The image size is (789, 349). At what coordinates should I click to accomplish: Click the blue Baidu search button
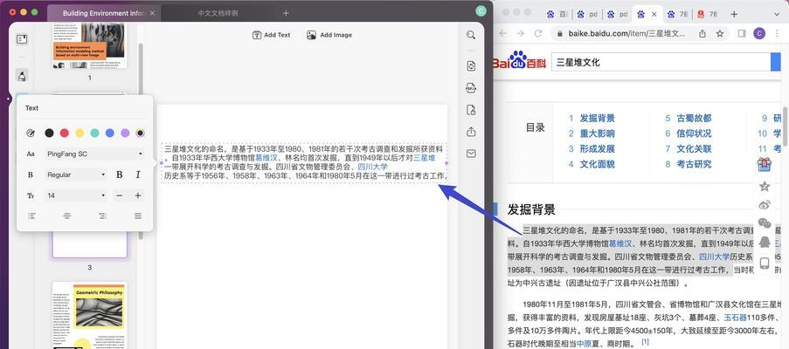click(775, 62)
